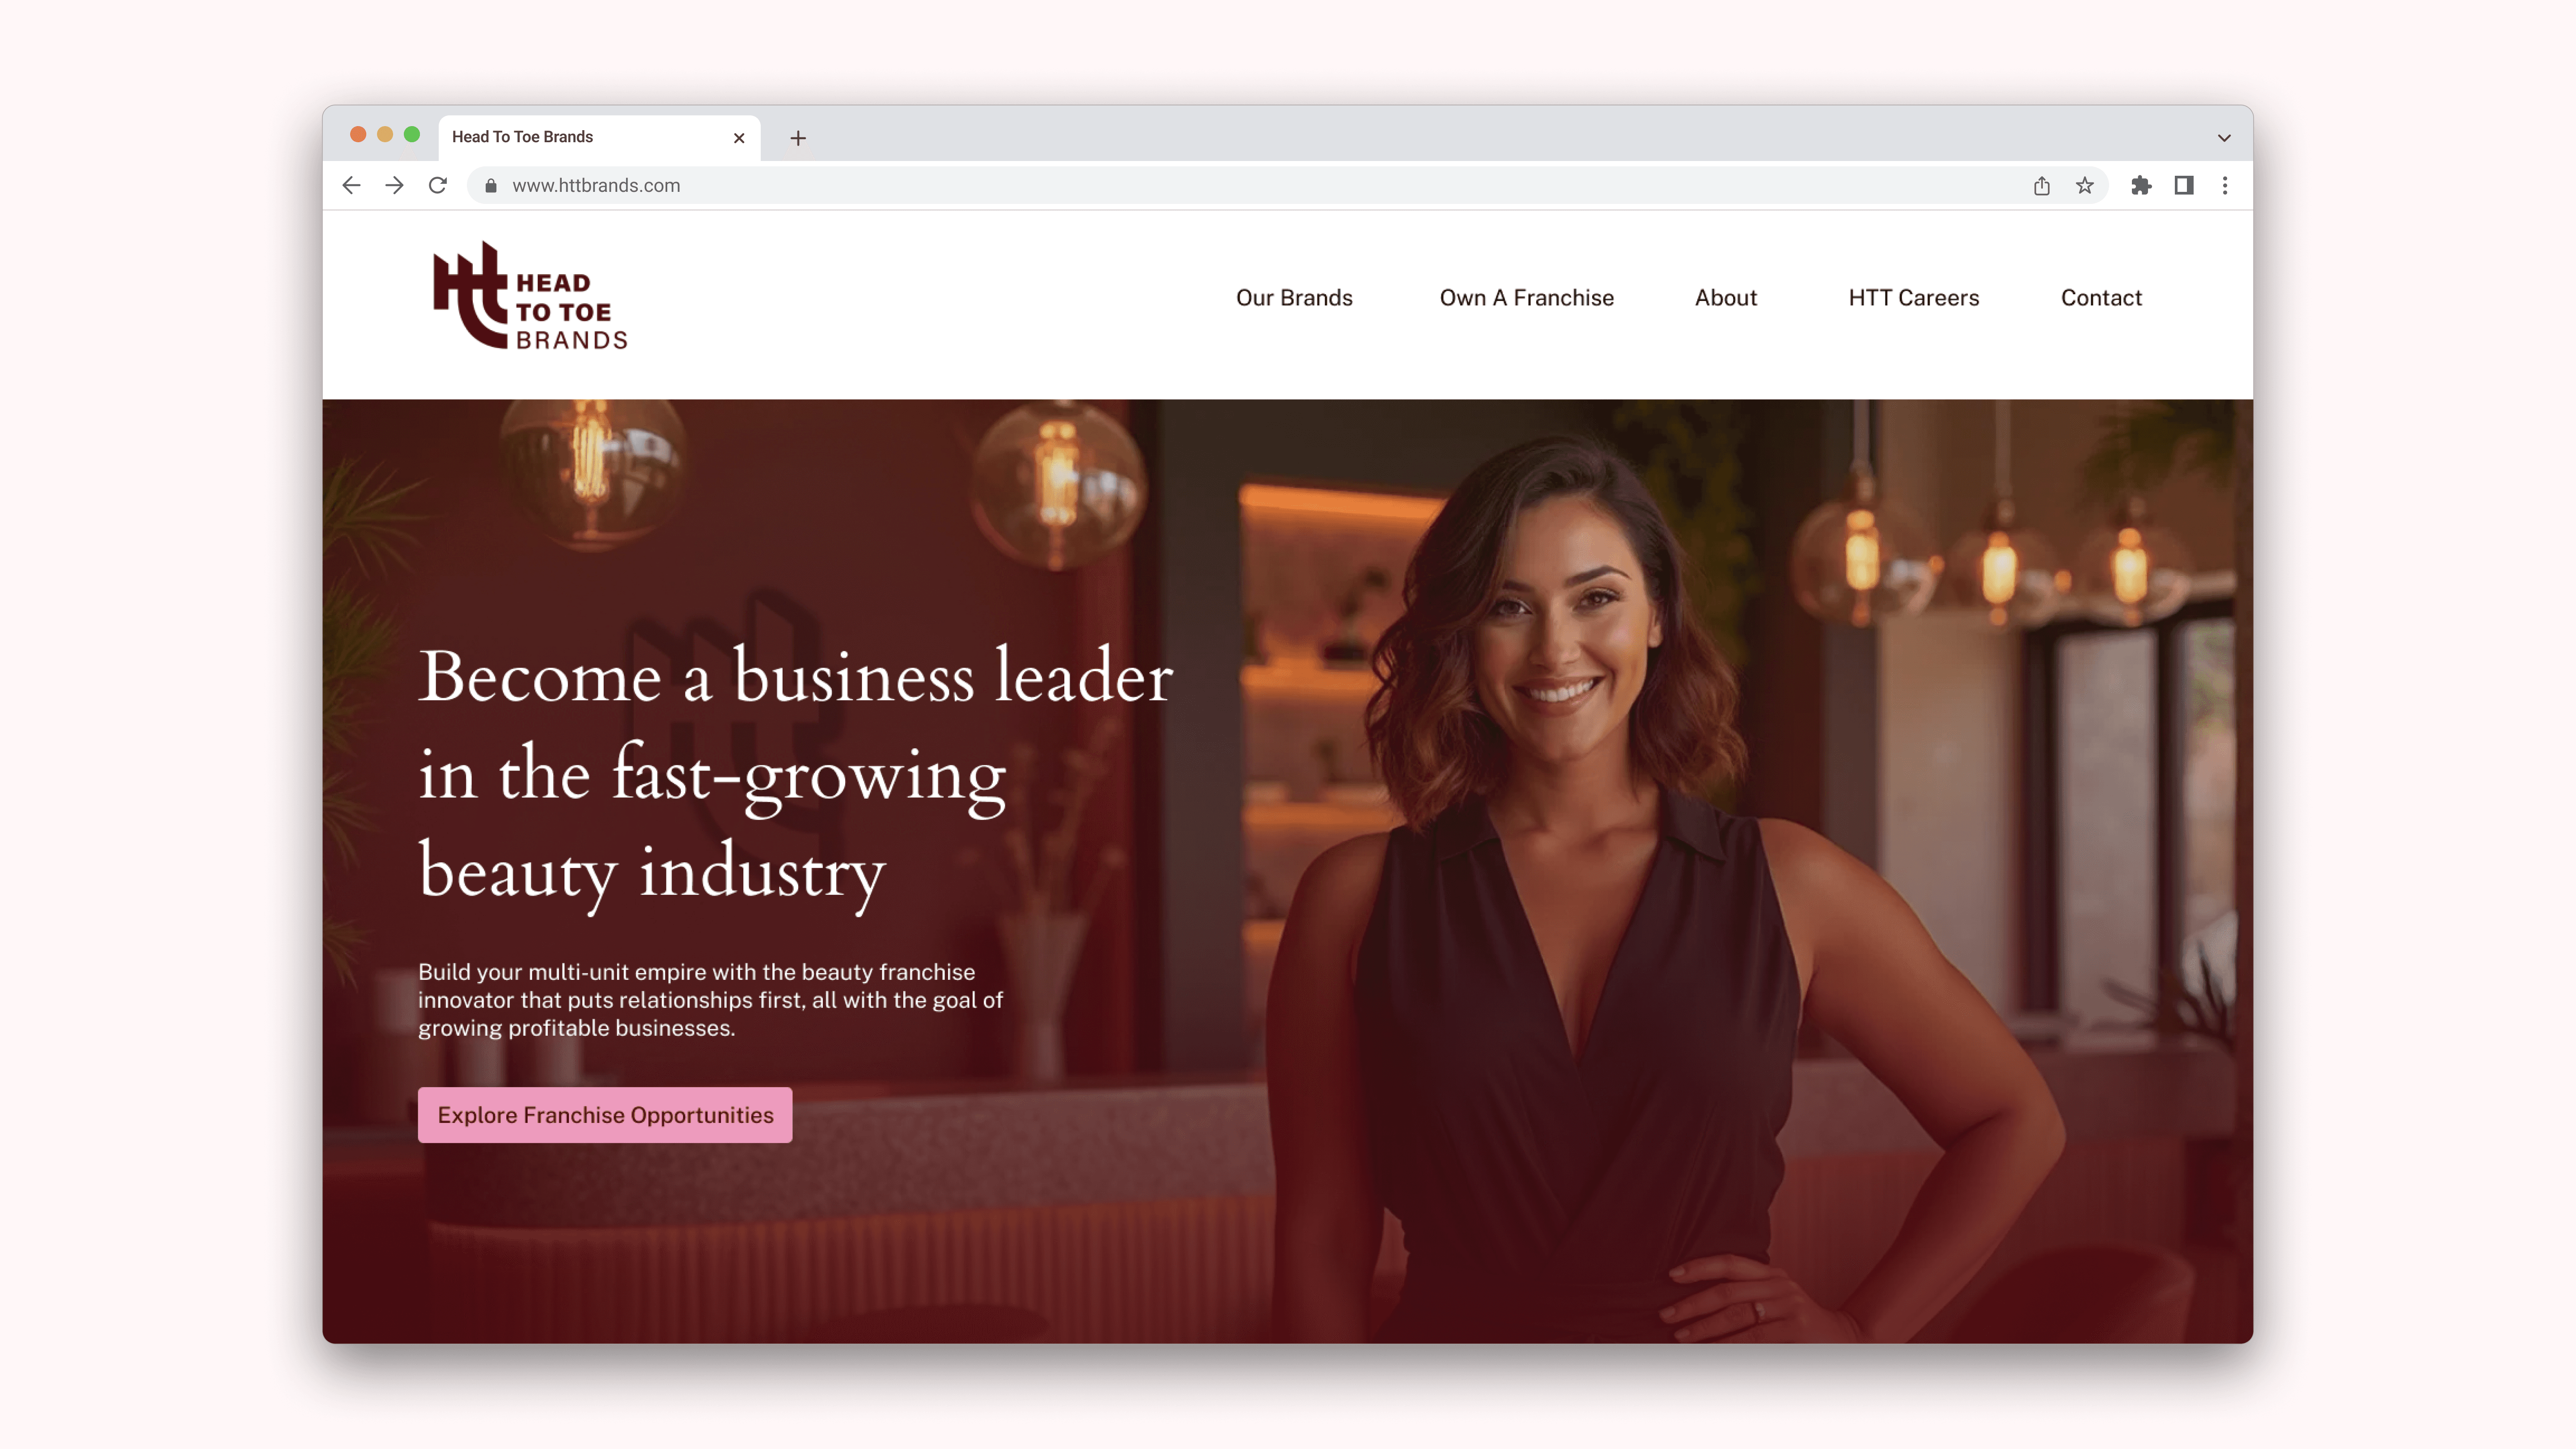Screen dimensions: 2576x1449
Task: Click the padlock site info icon
Action: click(491, 185)
